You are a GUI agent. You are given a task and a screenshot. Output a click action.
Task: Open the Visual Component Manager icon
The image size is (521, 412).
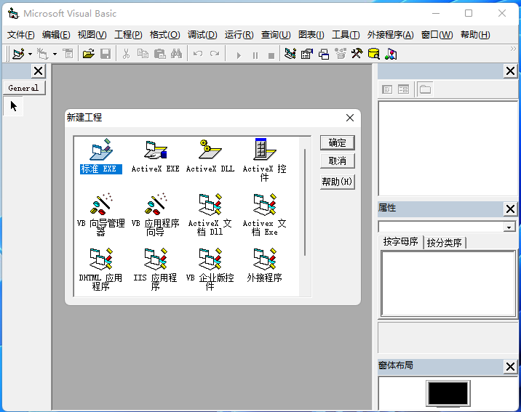[x=391, y=54]
